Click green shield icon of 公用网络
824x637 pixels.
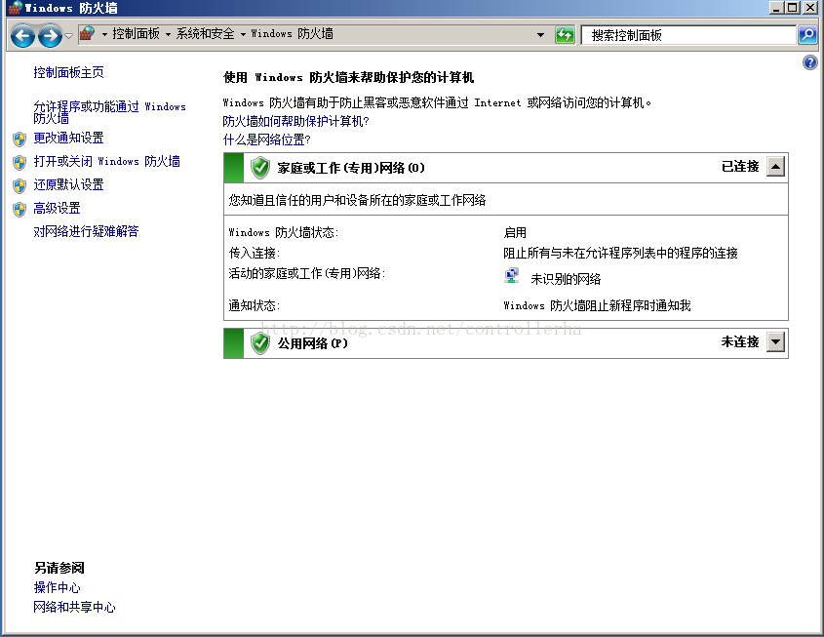coord(259,343)
